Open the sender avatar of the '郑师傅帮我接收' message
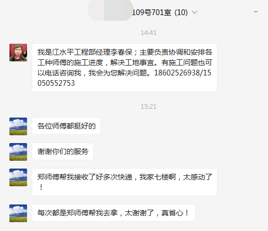The height and width of the screenshot is (231, 268). [18, 177]
